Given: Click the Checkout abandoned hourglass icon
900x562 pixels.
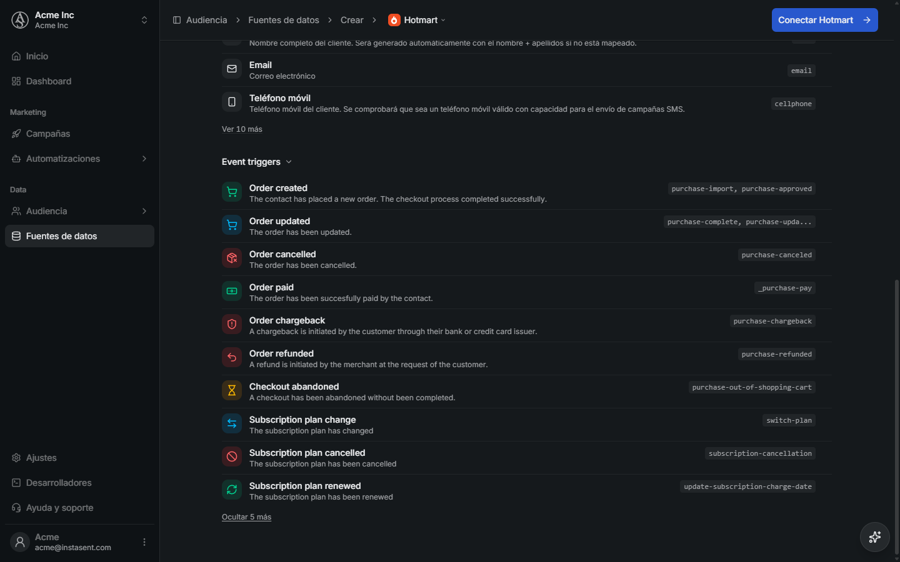Looking at the screenshot, I should (x=232, y=391).
